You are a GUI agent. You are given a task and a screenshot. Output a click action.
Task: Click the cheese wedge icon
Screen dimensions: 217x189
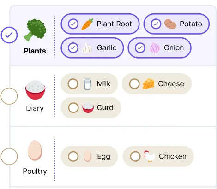148,84
